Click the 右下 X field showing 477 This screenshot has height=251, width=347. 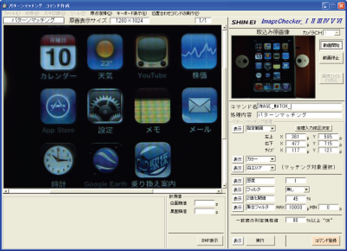click(x=295, y=143)
